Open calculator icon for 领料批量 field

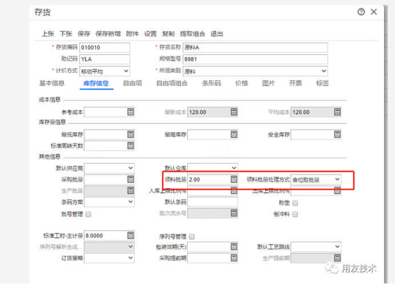(233, 179)
